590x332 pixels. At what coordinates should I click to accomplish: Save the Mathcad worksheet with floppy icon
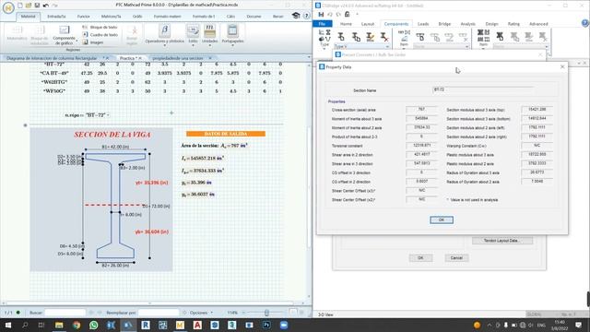37,6
